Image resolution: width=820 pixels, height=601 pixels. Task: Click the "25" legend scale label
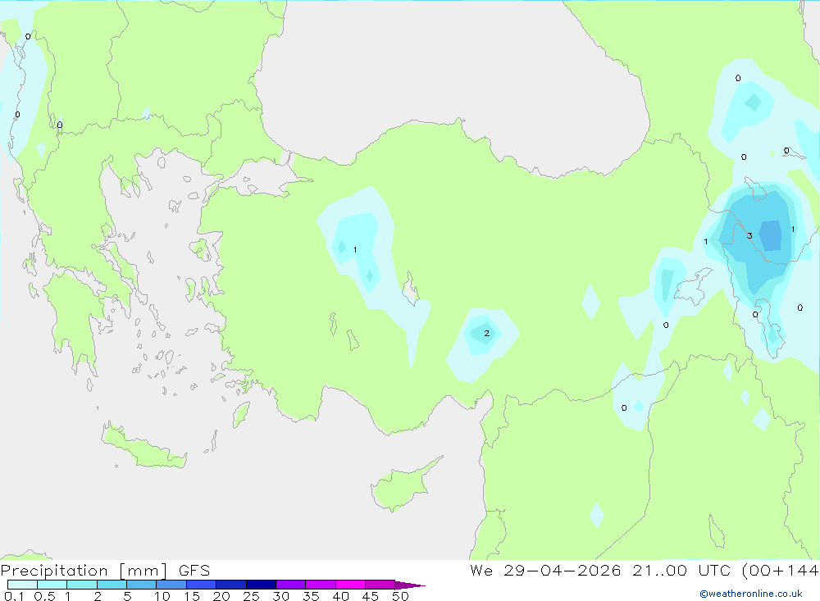[251, 596]
